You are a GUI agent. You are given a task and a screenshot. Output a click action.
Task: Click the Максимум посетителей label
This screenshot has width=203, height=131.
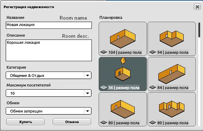point(29,85)
